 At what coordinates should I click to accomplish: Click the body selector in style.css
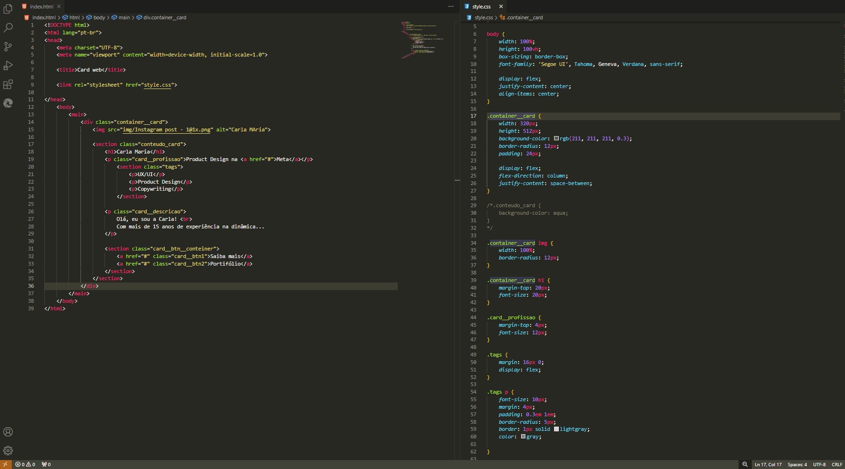pyautogui.click(x=492, y=34)
